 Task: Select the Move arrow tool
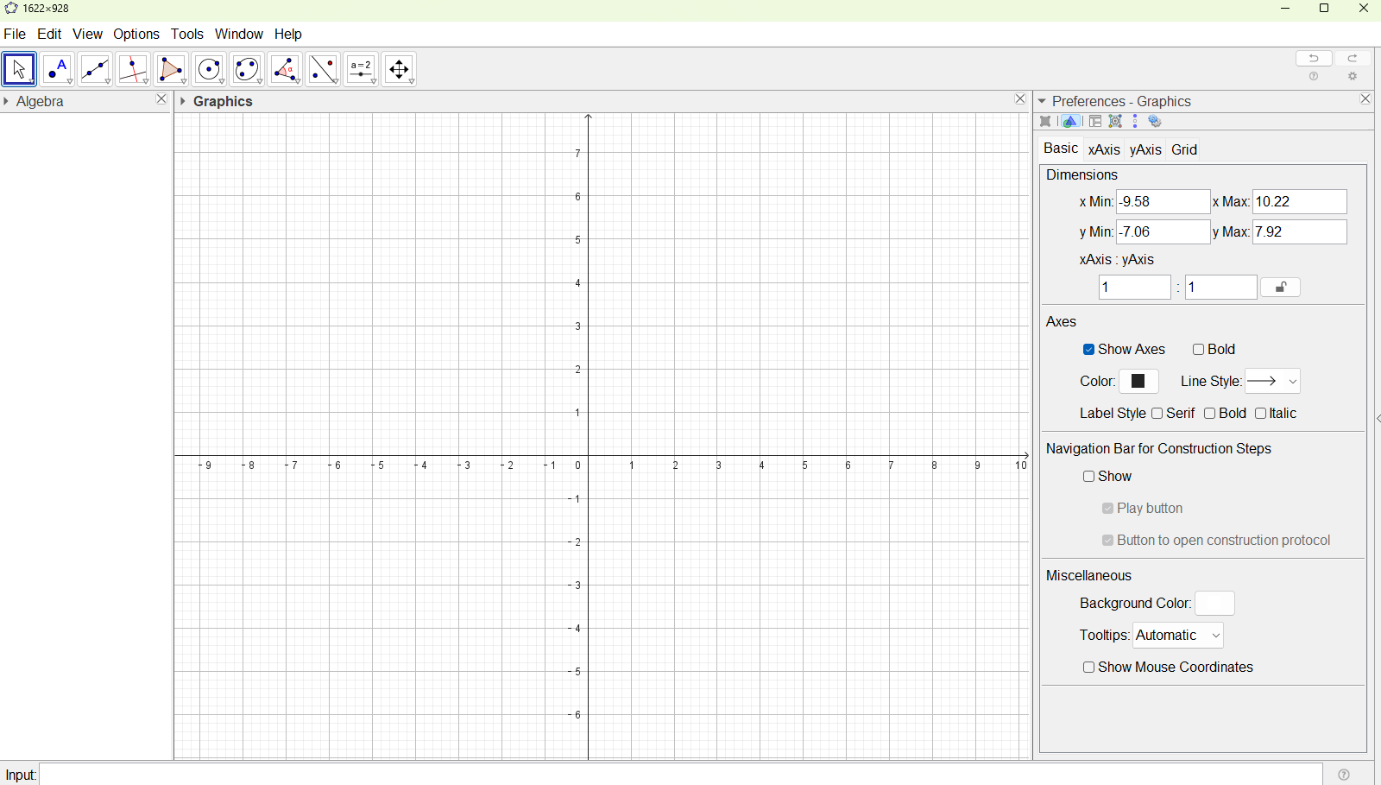coord(19,69)
